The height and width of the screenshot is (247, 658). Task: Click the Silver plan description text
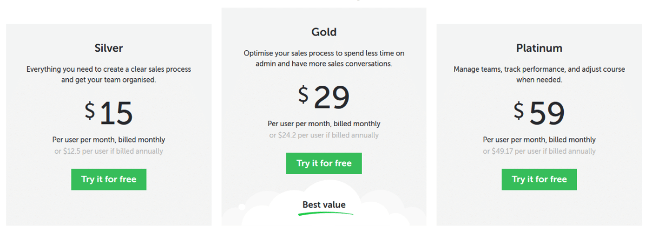click(109, 74)
